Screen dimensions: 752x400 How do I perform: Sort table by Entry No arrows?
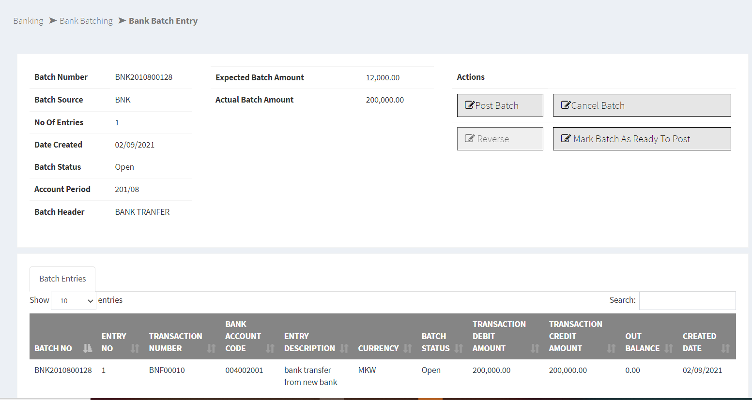tap(135, 348)
